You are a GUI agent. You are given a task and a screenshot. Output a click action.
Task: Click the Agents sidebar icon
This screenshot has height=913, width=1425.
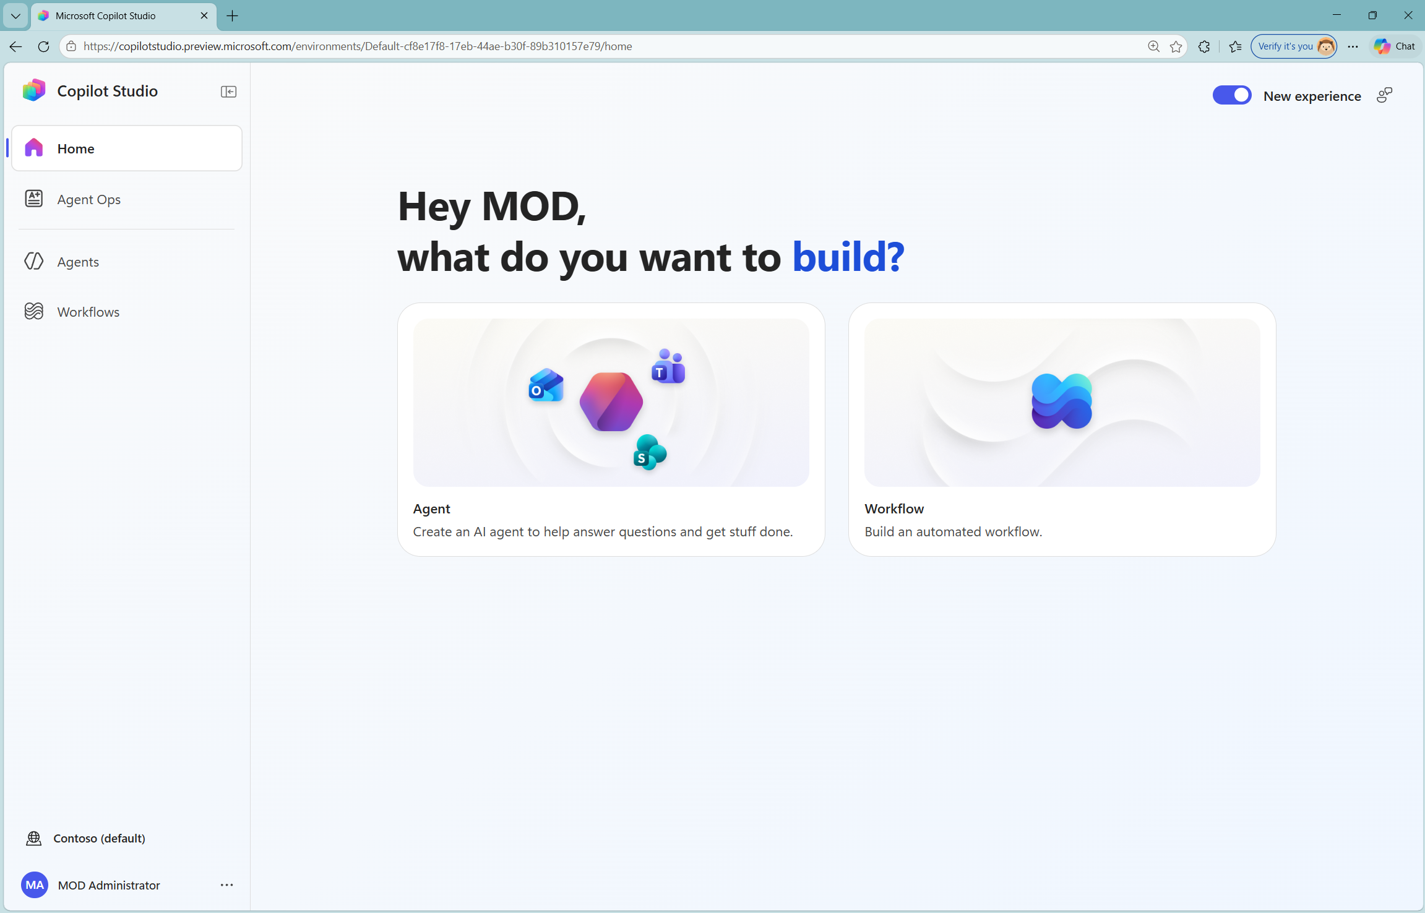tap(34, 261)
